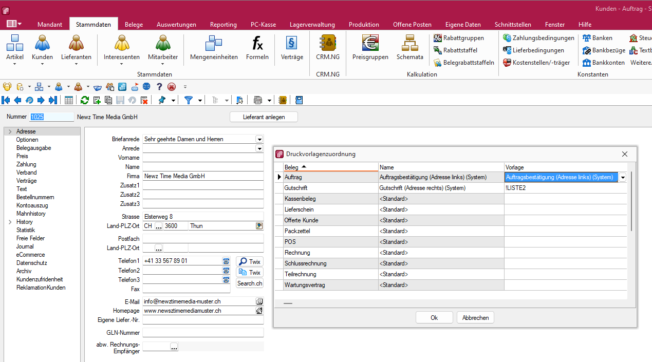Click the Twix button beside Telefon1
Viewport: 652px width, 362px height.
pos(250,261)
